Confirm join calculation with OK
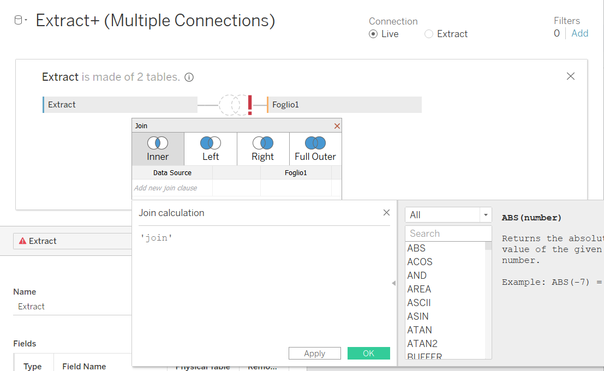The image size is (604, 371). pos(369,354)
